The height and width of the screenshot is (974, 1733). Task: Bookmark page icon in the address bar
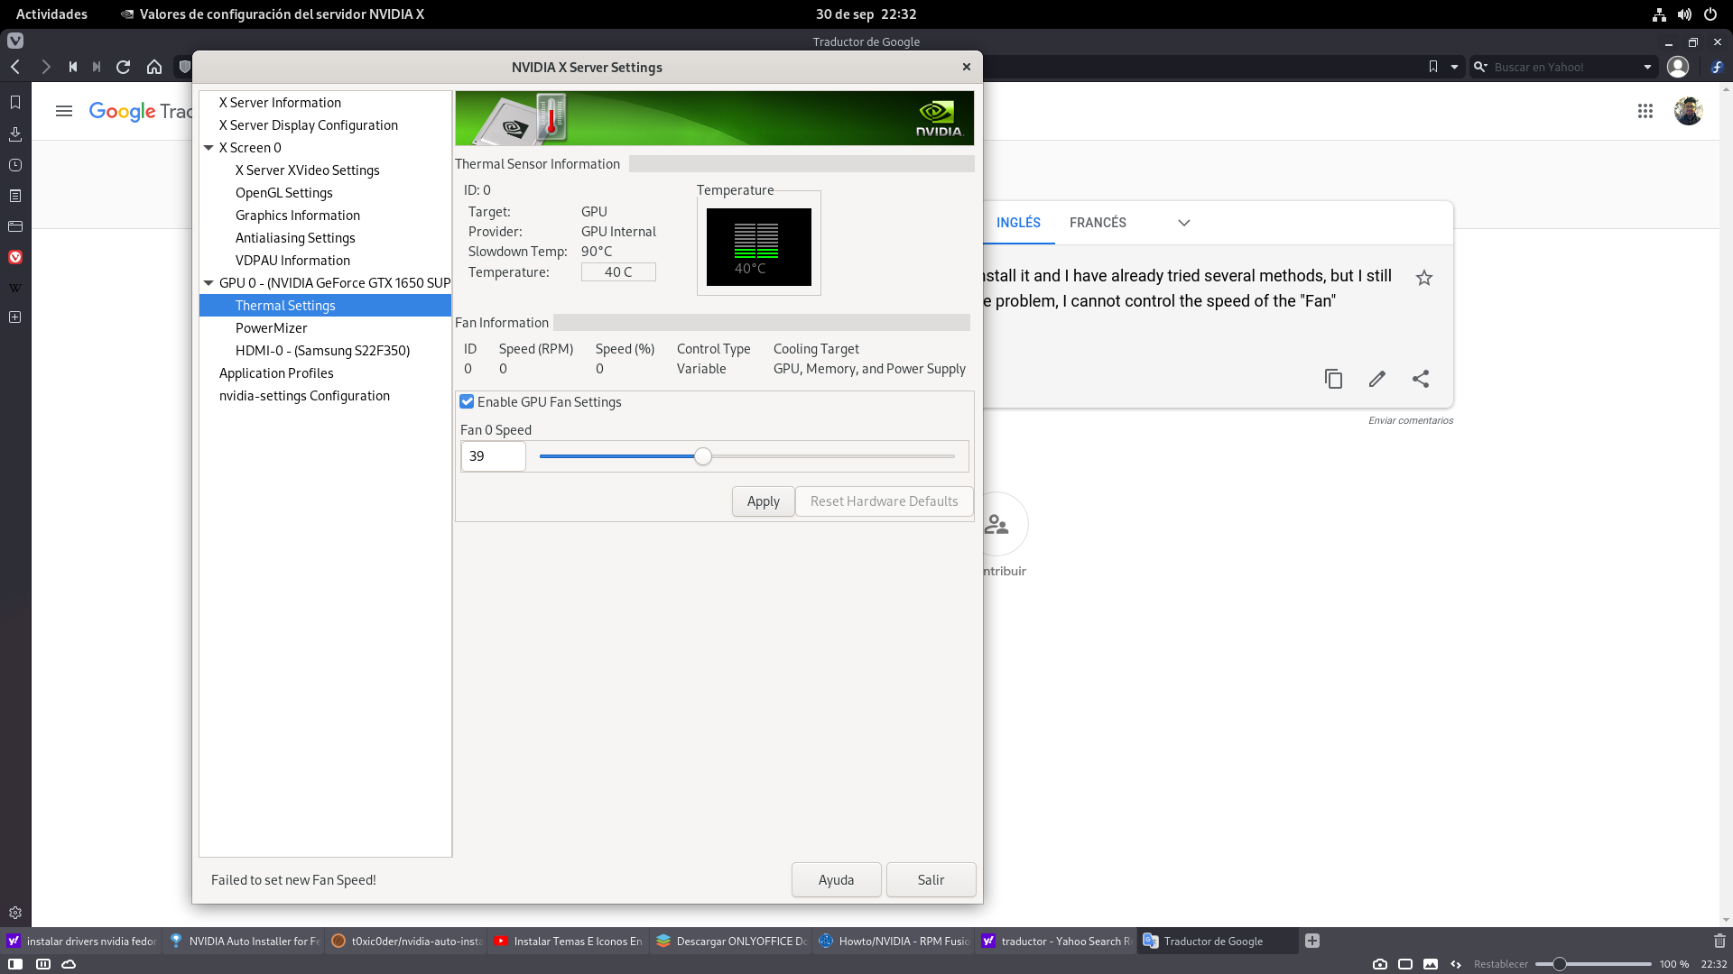[1433, 67]
